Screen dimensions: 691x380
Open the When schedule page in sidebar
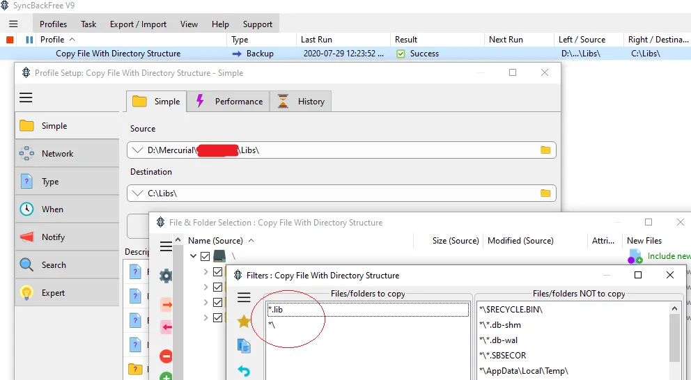pyautogui.click(x=67, y=209)
